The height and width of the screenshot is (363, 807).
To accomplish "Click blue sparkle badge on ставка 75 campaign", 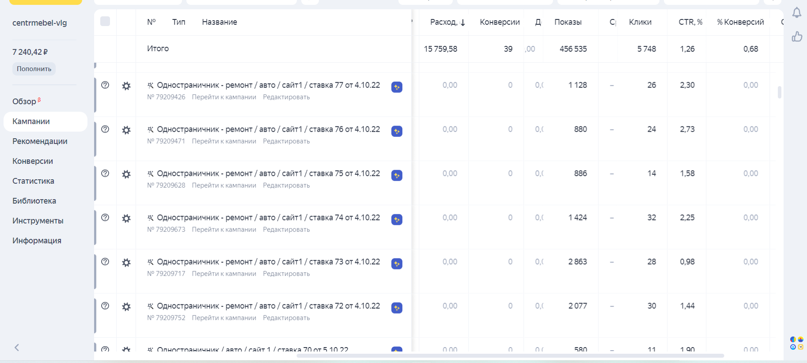I will (x=397, y=175).
